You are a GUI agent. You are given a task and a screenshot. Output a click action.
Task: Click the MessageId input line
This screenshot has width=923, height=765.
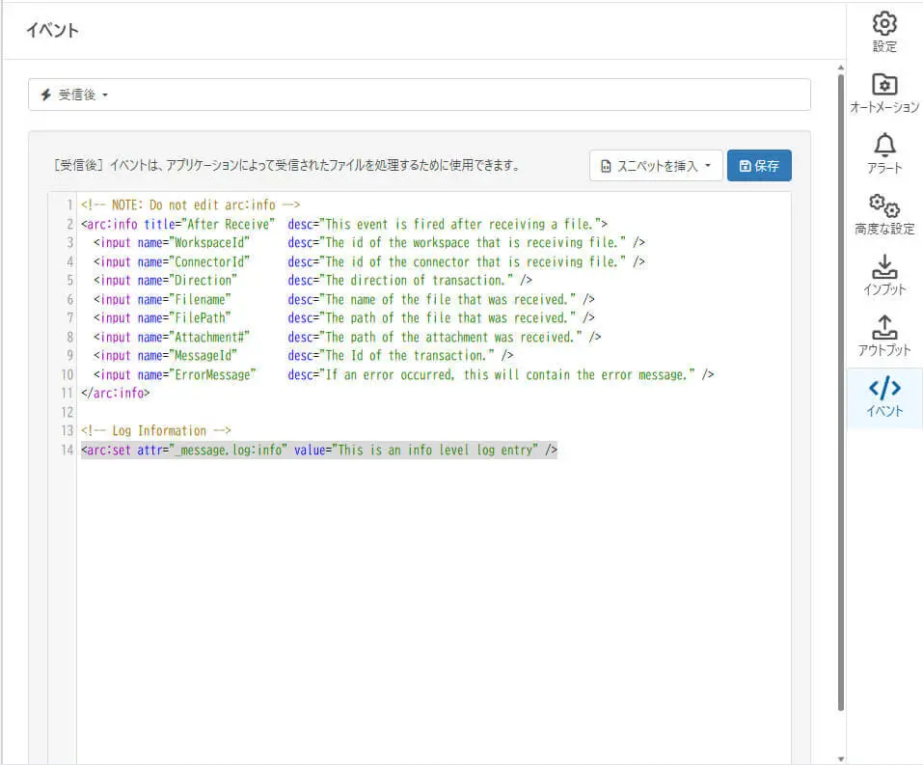[x=303, y=356]
